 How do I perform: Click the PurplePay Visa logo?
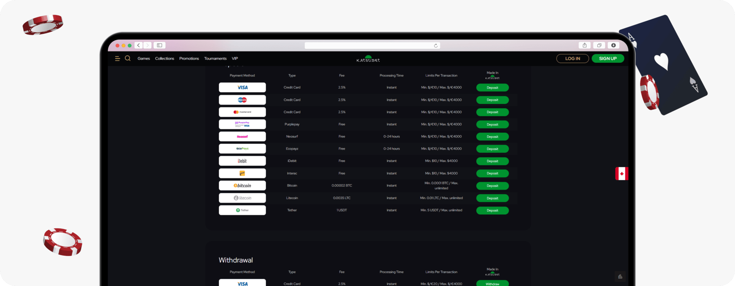pos(242,124)
